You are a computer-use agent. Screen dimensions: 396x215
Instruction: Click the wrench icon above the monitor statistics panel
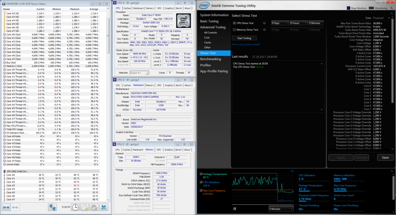(x=392, y=171)
